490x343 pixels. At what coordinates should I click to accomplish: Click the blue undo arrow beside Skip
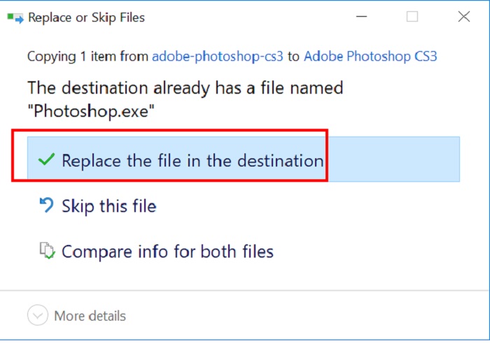pos(47,205)
